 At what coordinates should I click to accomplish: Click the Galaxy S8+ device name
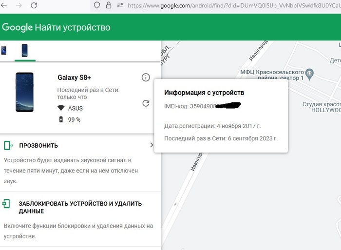tap(74, 77)
